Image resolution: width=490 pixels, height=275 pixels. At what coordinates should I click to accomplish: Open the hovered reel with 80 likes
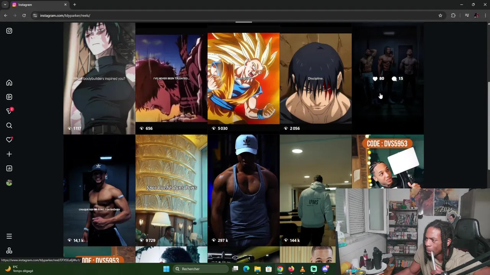coord(387,78)
